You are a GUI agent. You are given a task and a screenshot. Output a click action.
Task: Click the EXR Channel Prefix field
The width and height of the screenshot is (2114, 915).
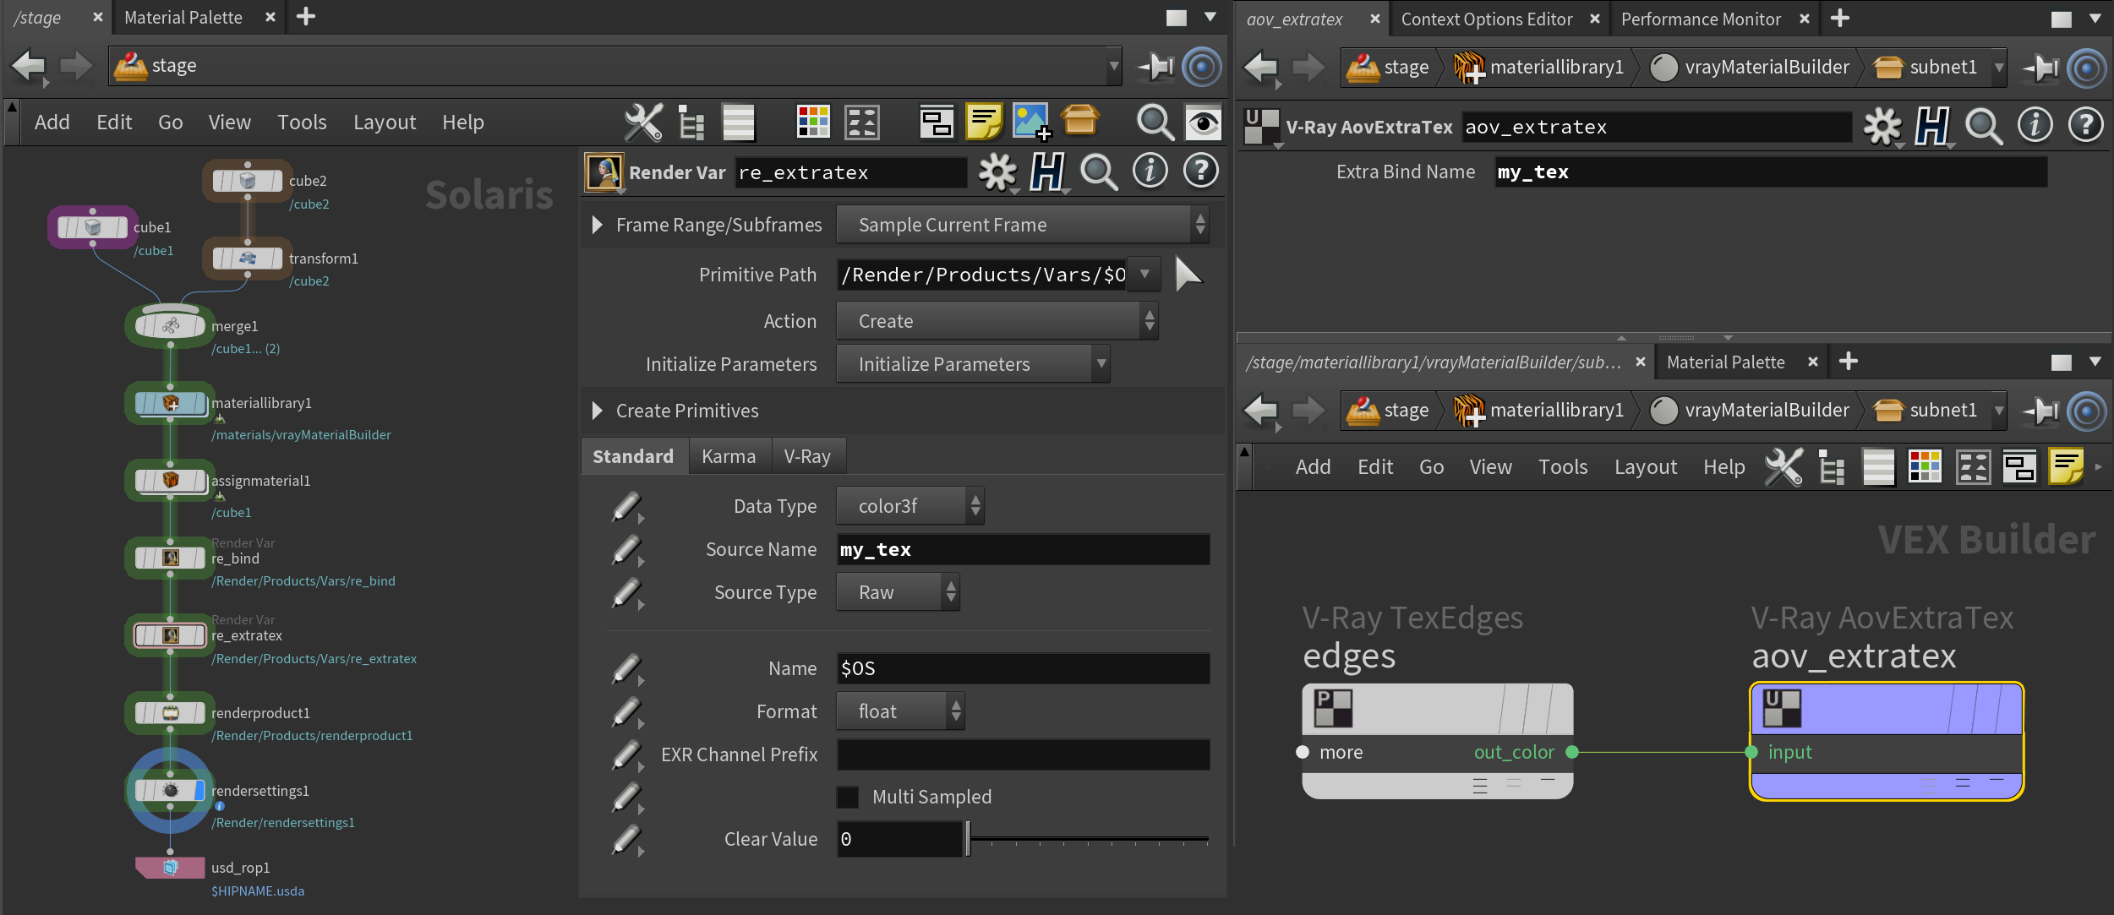[1023, 754]
